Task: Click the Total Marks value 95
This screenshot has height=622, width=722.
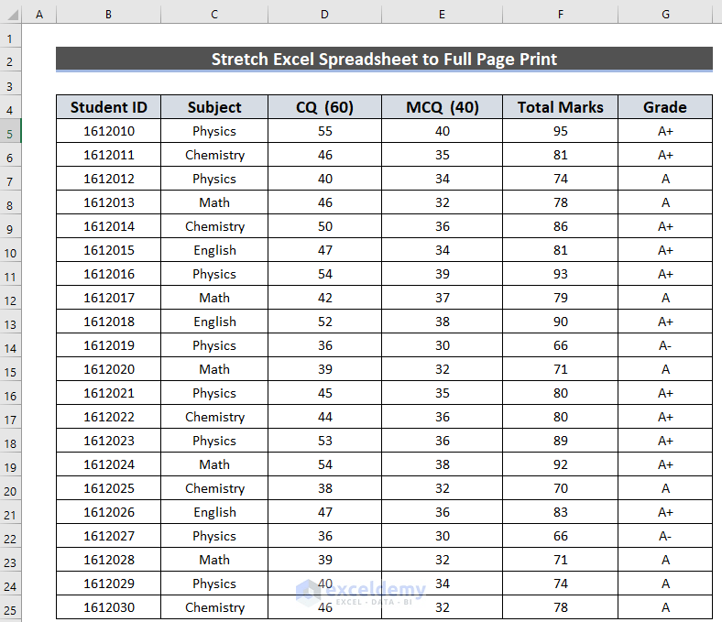Action: [x=561, y=131]
